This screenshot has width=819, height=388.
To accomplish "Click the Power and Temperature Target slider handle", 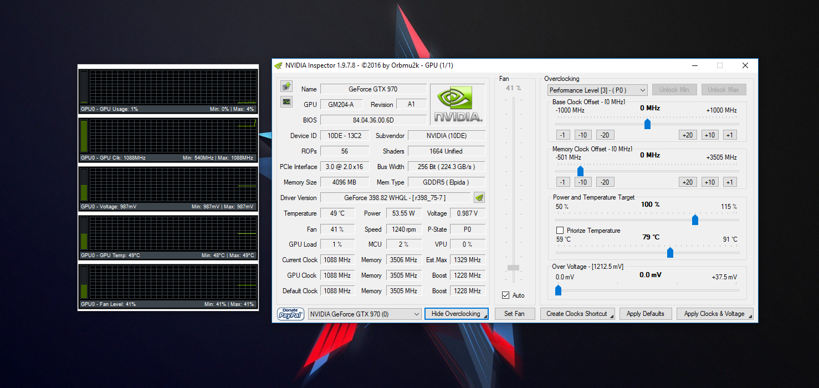I will (x=695, y=219).
